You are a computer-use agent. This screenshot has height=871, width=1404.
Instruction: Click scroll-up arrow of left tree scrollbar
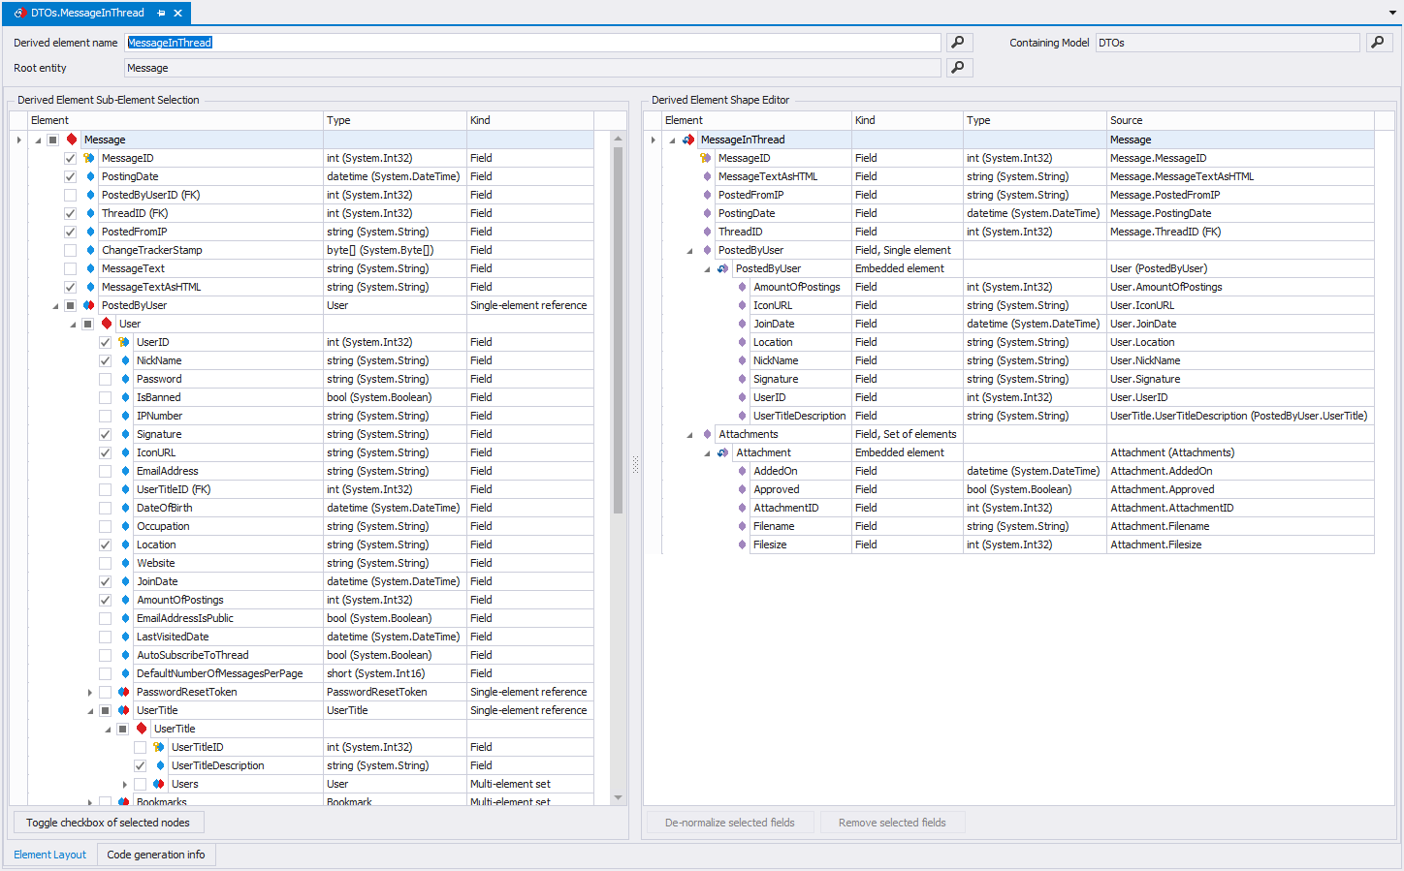619,140
